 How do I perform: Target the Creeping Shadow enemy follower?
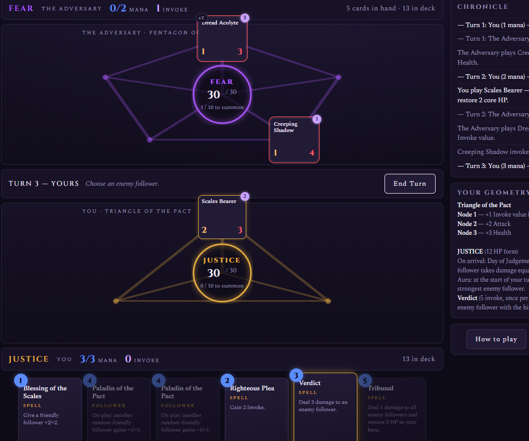pyautogui.click(x=294, y=140)
